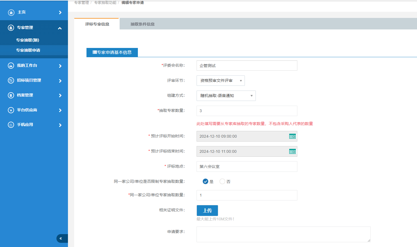Click the 招标项目管理 sidebar icon
The height and width of the screenshot is (247, 417).
[11, 80]
